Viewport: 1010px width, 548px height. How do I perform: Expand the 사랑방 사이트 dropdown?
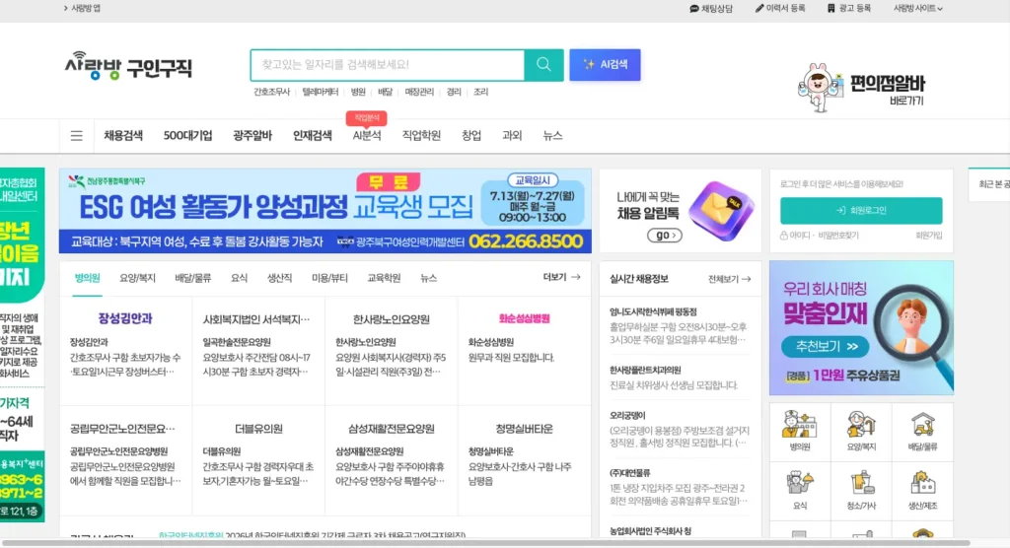(x=918, y=8)
